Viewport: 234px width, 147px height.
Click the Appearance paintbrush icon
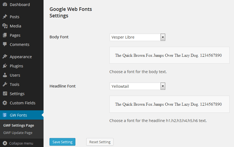(5, 57)
